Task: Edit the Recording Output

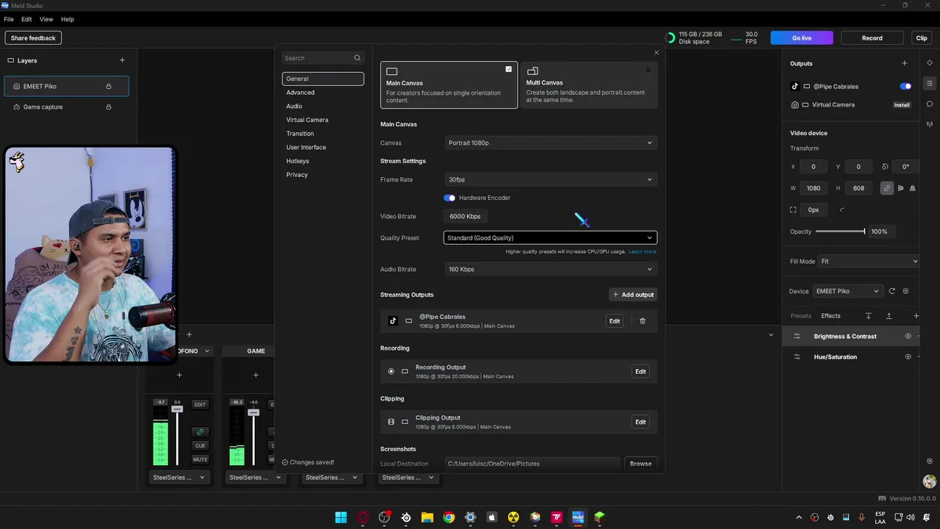Action: coord(640,372)
